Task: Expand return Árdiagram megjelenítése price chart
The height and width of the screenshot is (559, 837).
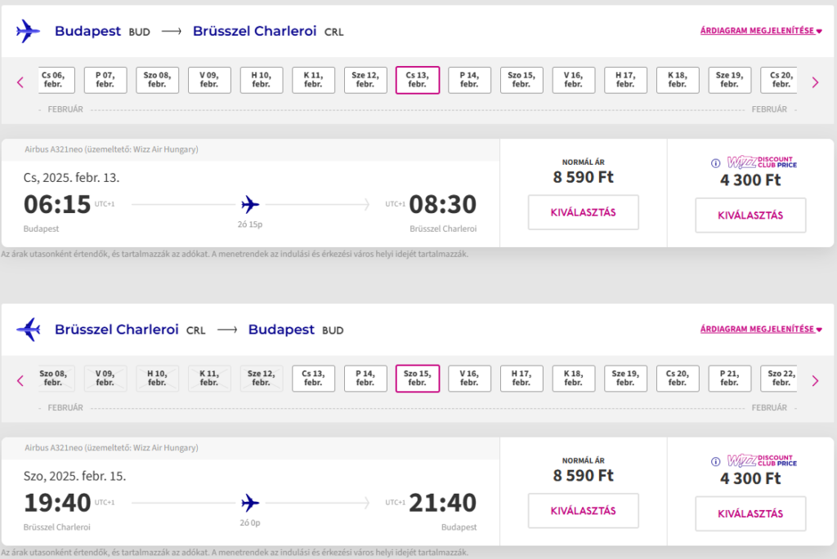Action: [761, 330]
